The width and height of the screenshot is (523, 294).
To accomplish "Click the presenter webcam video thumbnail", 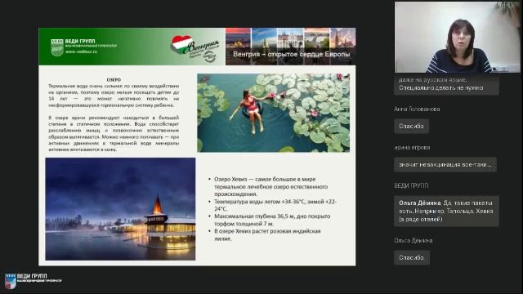I will 458,37.
